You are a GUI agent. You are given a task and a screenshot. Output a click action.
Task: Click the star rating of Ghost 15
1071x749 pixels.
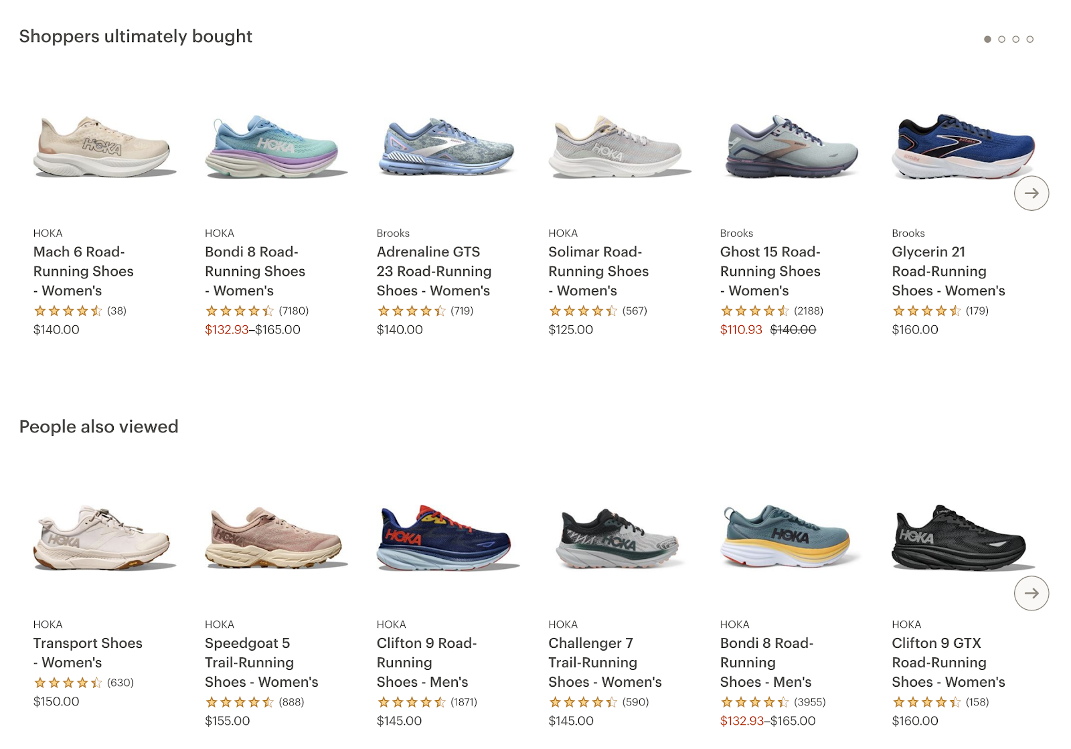753,311
